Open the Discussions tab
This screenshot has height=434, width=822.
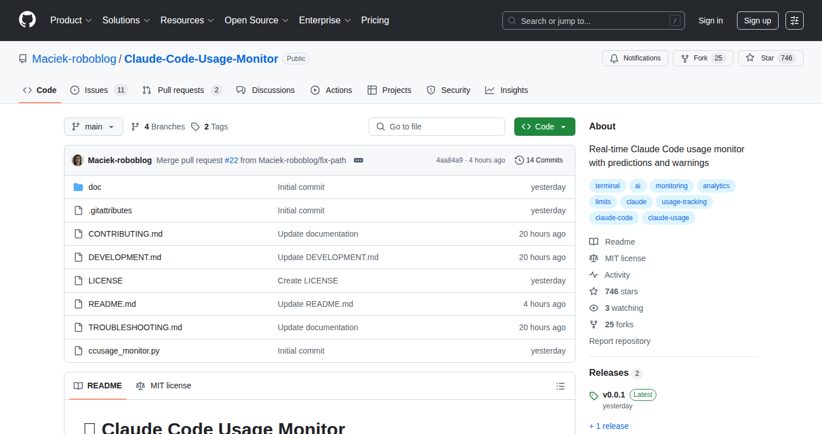[x=265, y=90]
